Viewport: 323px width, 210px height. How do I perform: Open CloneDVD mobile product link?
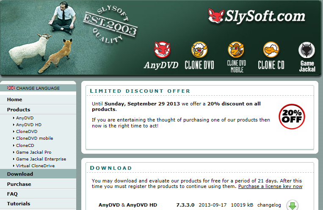pyautogui.click(x=35, y=138)
